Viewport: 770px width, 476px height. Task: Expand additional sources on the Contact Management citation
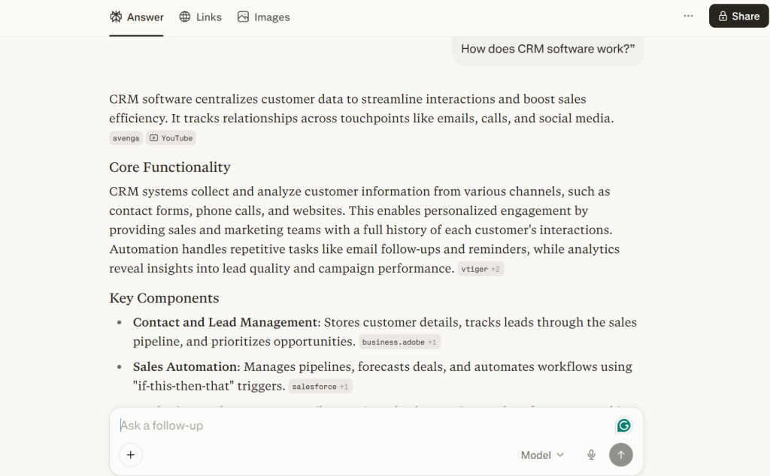430,342
